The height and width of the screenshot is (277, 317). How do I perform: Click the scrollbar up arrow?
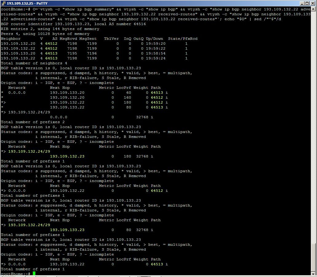[313, 9]
